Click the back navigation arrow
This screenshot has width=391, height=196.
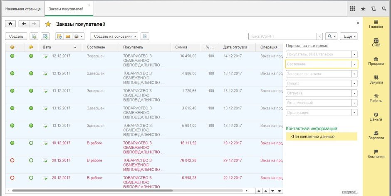click(24, 24)
